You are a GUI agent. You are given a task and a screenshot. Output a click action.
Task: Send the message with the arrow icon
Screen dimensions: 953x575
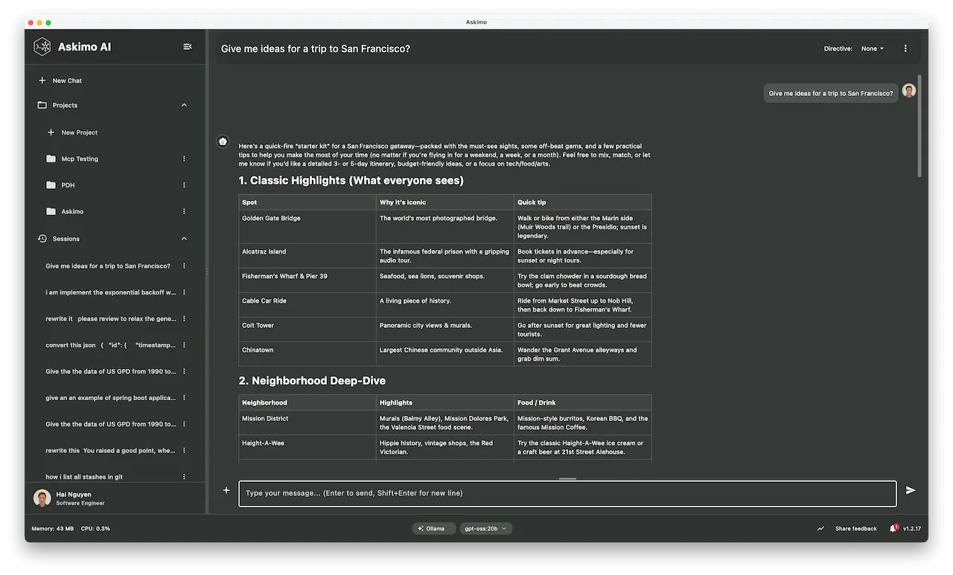[910, 490]
